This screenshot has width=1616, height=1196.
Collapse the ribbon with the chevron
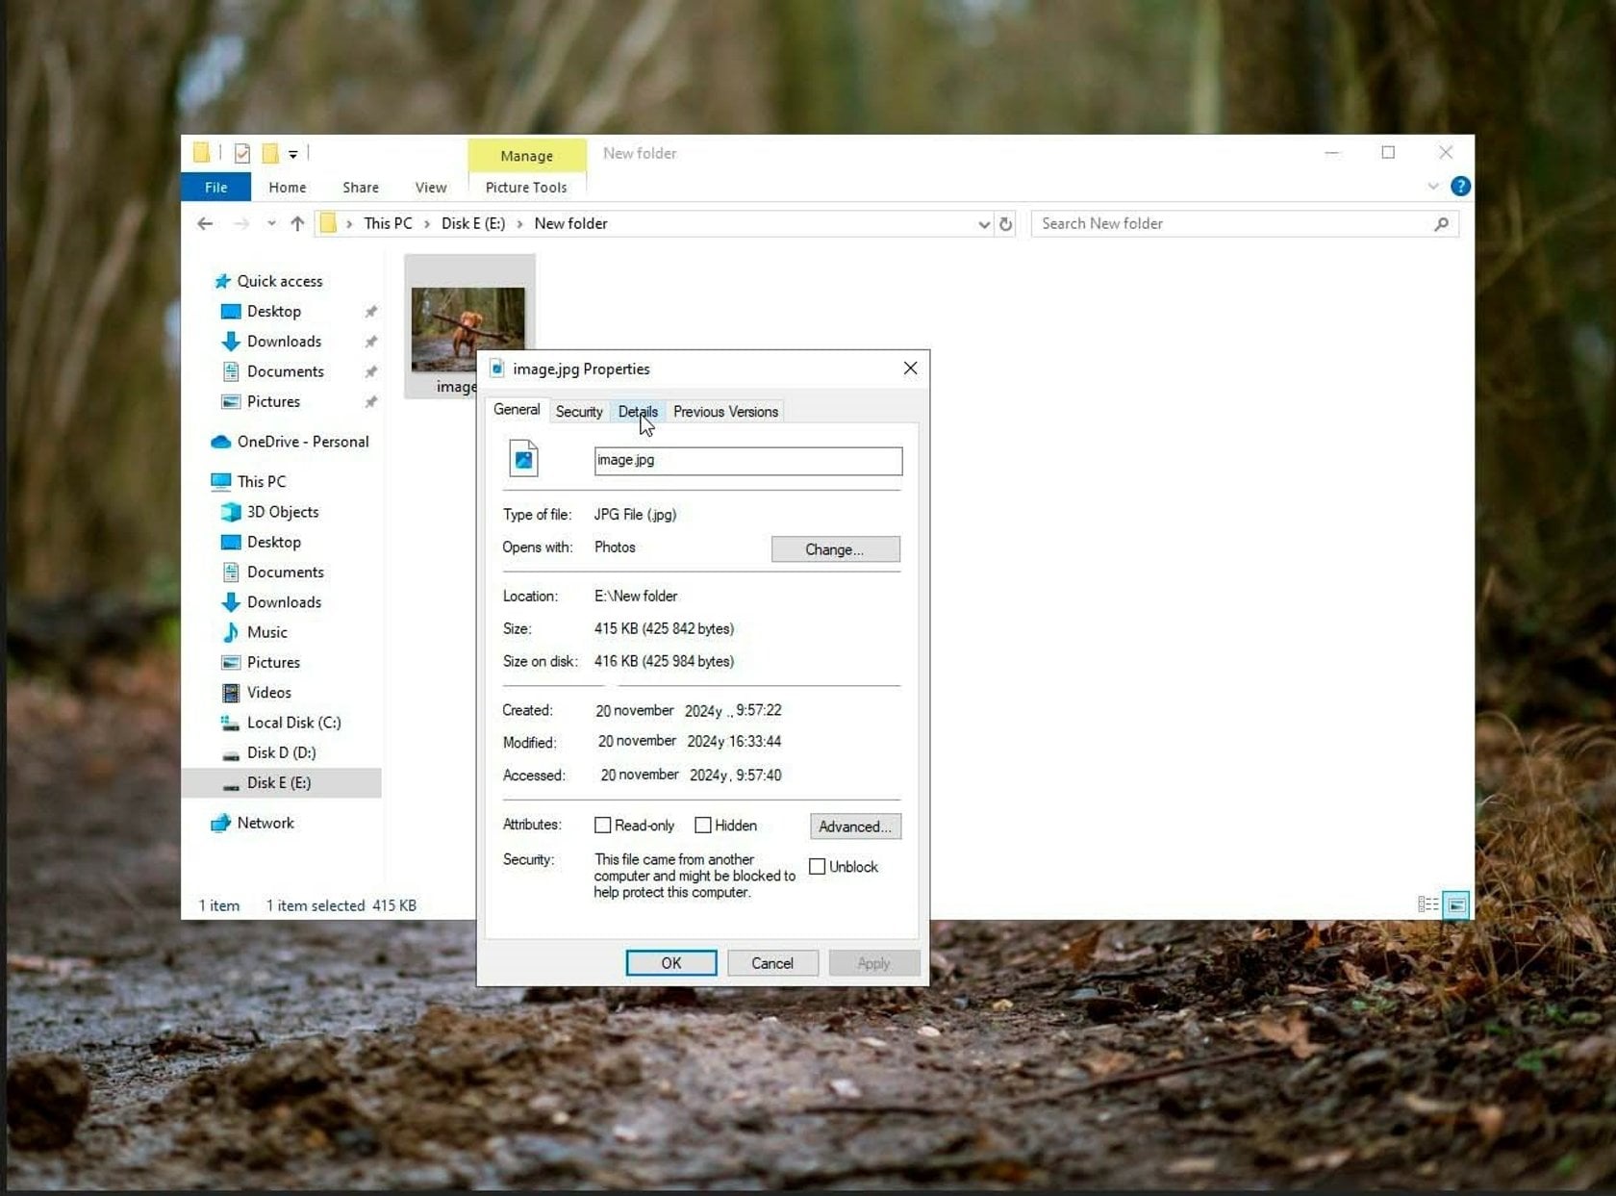click(x=1433, y=187)
